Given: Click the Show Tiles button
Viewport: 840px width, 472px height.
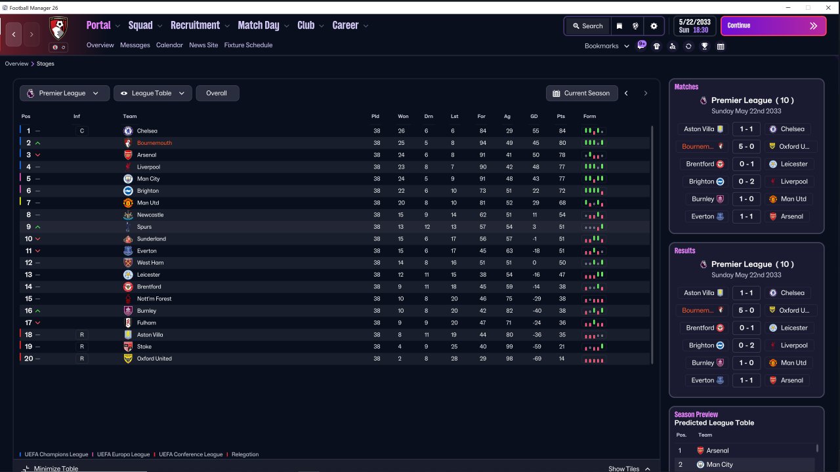Looking at the screenshot, I should [x=629, y=468].
